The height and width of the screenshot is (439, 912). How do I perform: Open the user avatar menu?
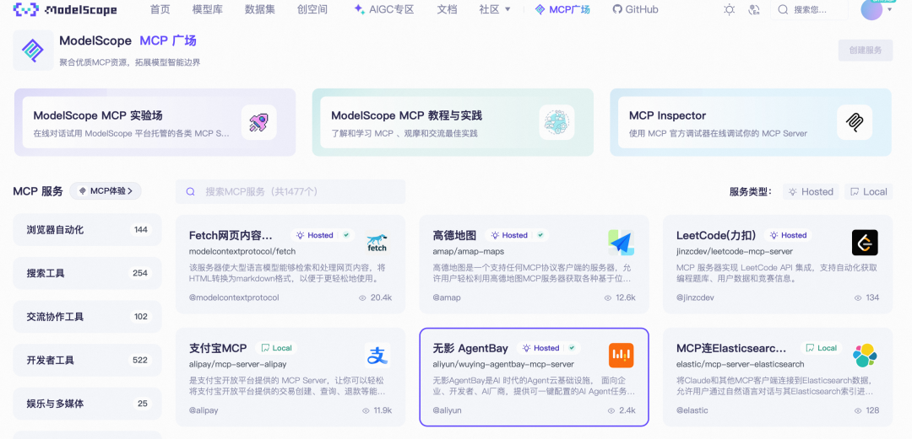[871, 10]
